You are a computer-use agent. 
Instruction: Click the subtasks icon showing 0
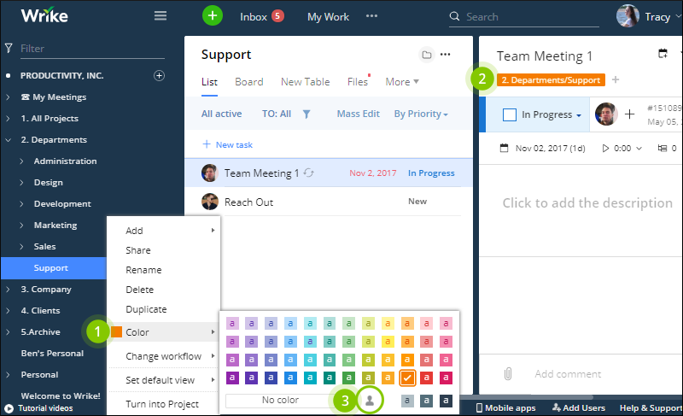coord(663,148)
